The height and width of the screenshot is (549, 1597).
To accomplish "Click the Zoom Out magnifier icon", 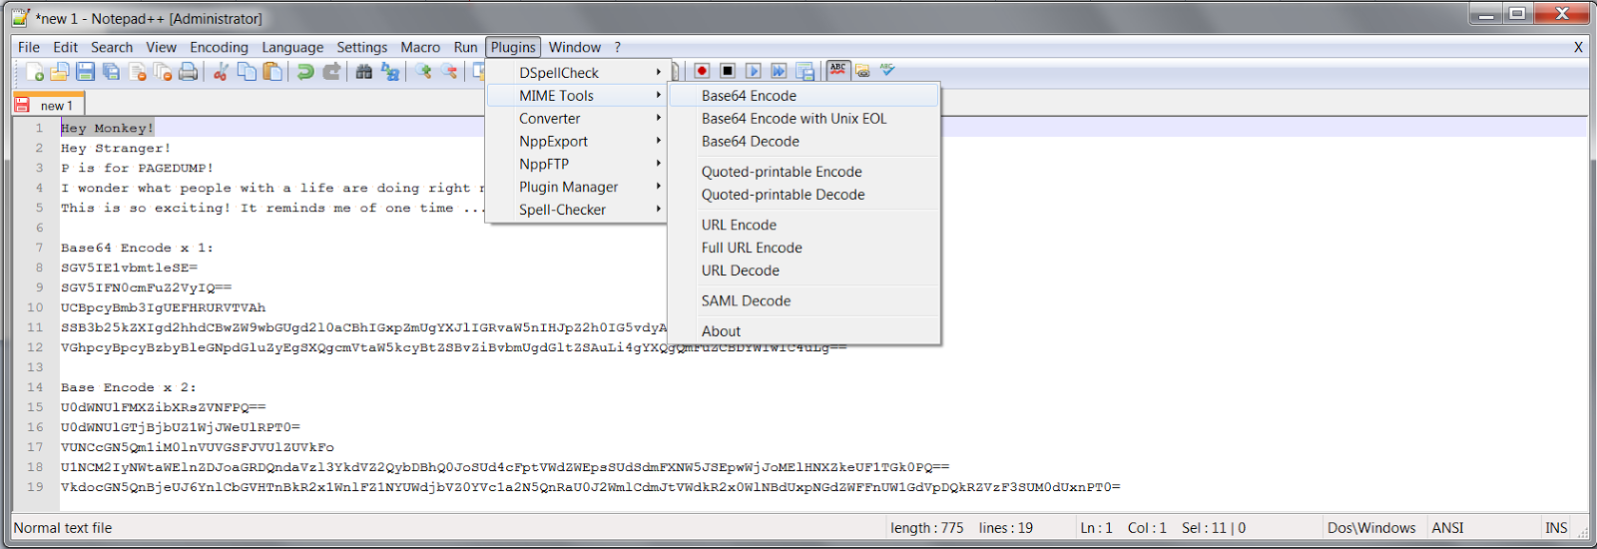I will (x=450, y=72).
